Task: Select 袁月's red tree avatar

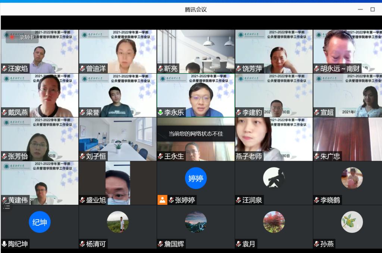Action: point(274,222)
